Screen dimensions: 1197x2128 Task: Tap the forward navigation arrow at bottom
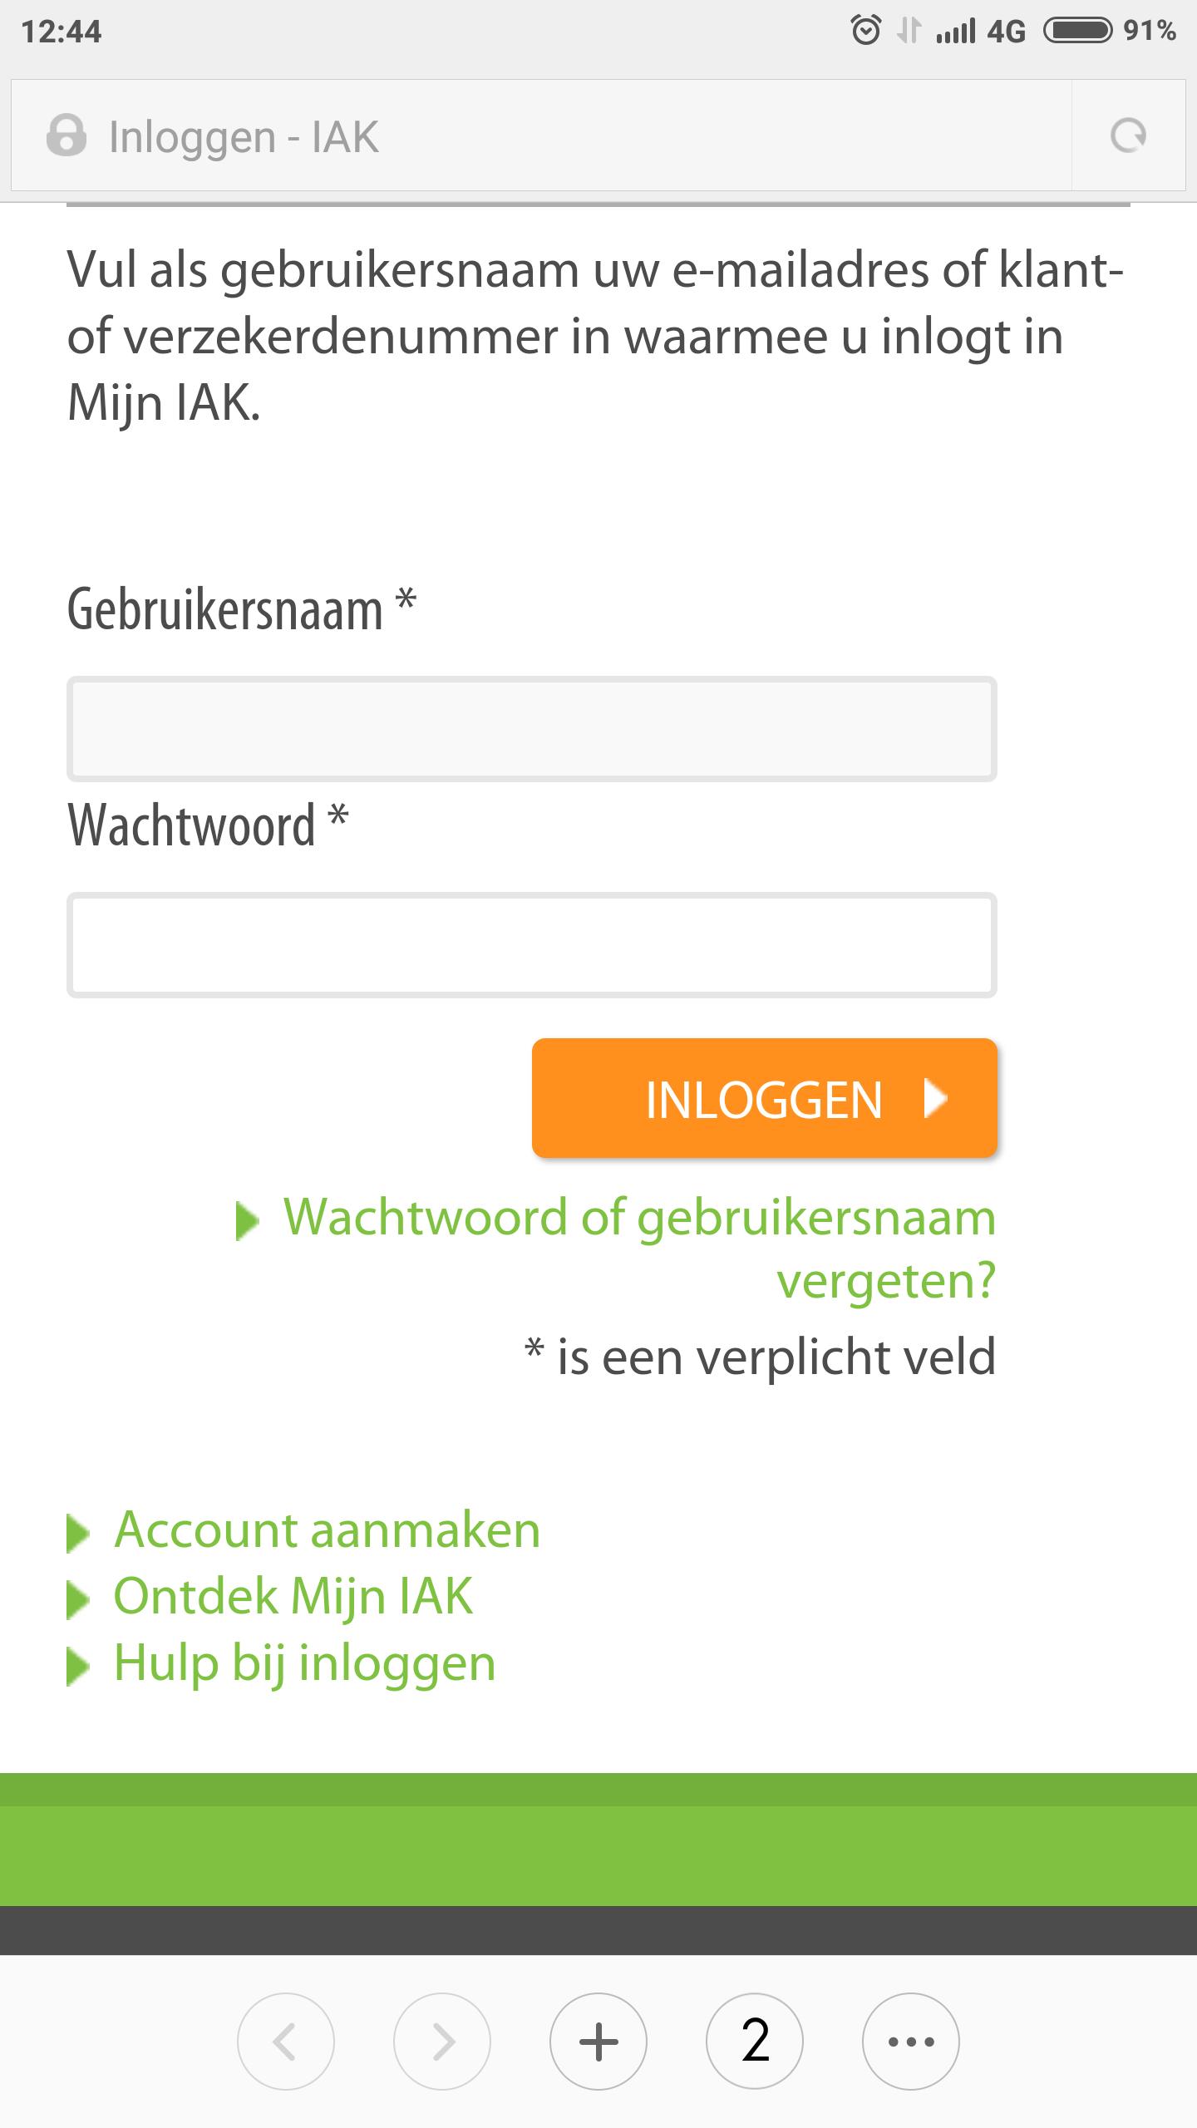point(442,2042)
